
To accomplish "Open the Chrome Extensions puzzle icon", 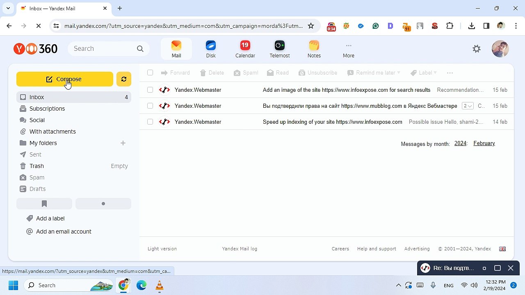I will [x=450, y=26].
